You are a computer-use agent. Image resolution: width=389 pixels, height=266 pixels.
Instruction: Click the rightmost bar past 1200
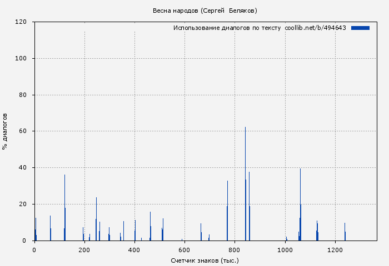tap(345, 233)
